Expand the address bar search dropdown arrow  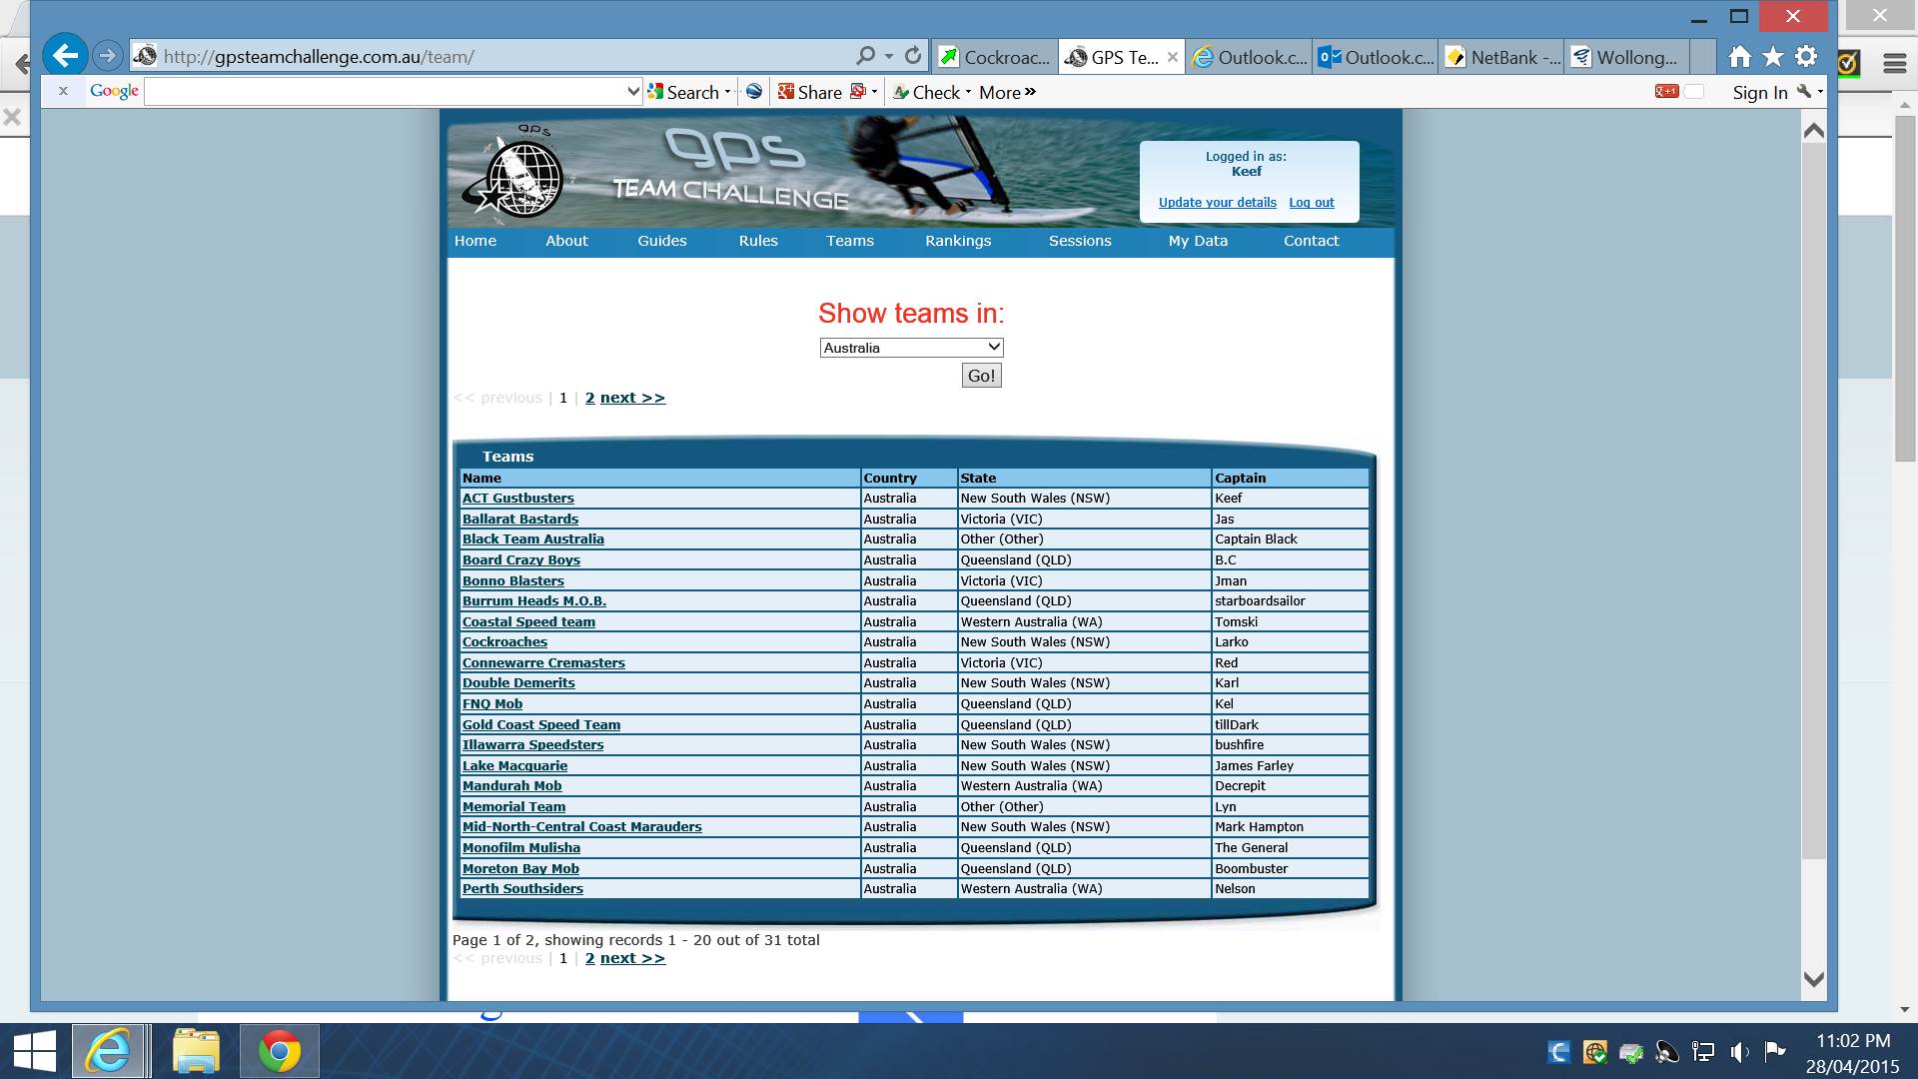888,57
